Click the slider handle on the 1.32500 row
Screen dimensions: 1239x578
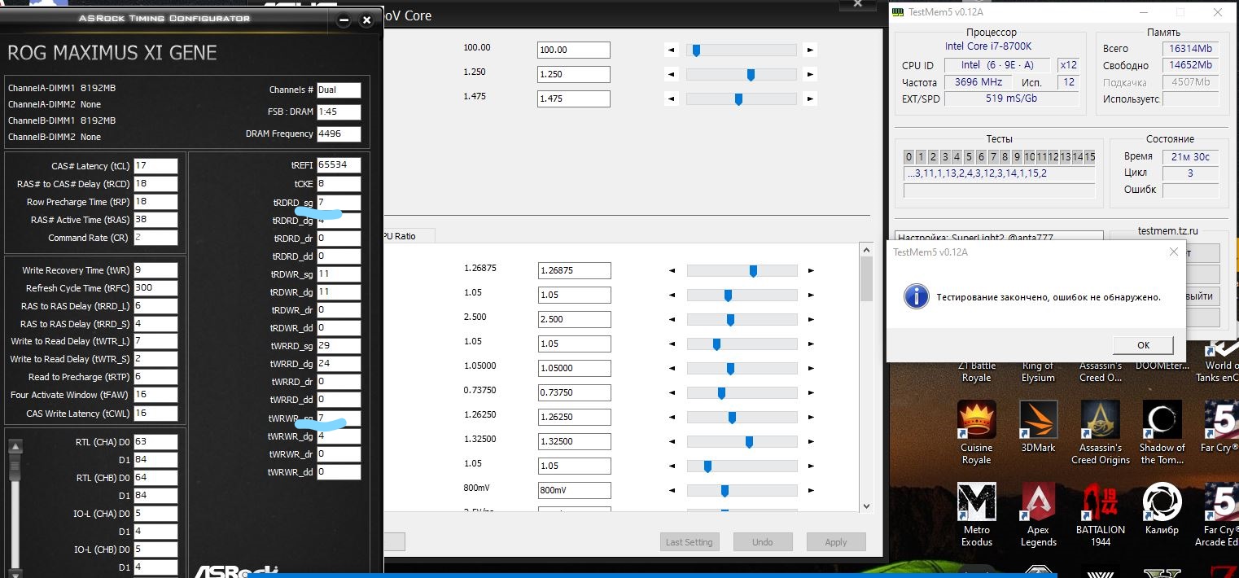[x=749, y=442]
